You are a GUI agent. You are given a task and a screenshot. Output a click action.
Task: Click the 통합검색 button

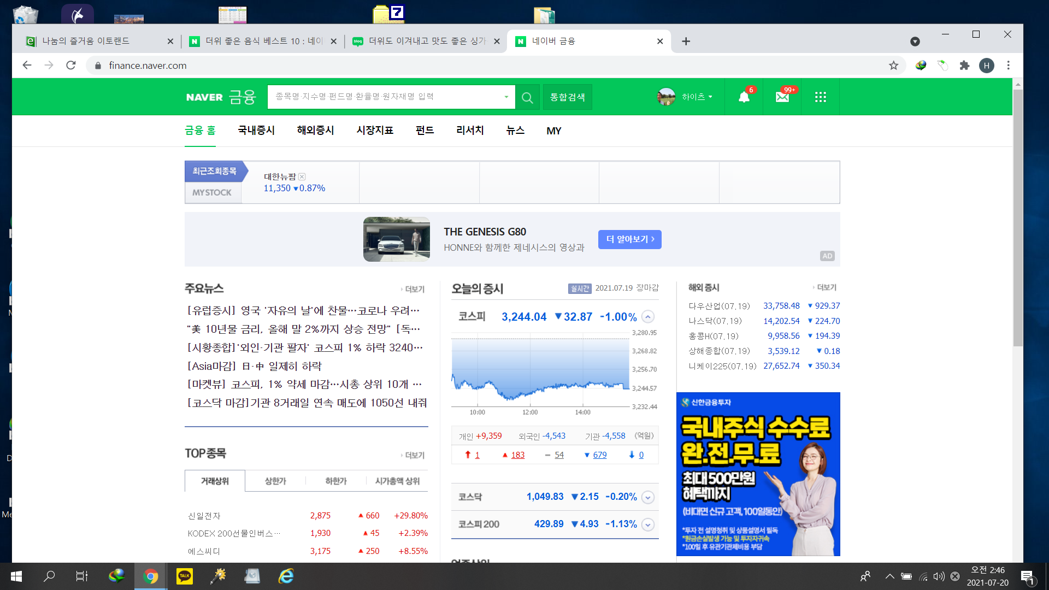pos(567,97)
